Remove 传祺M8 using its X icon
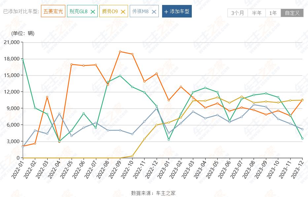This screenshot has height=197, width=308. tap(154, 12)
